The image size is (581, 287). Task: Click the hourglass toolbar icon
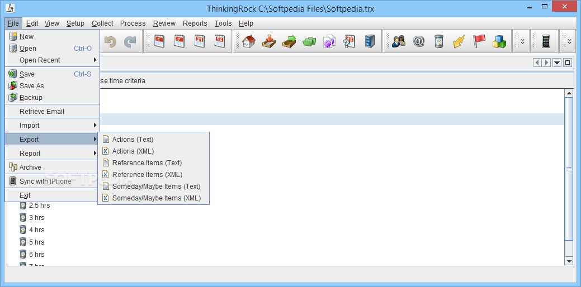pyautogui.click(x=439, y=41)
